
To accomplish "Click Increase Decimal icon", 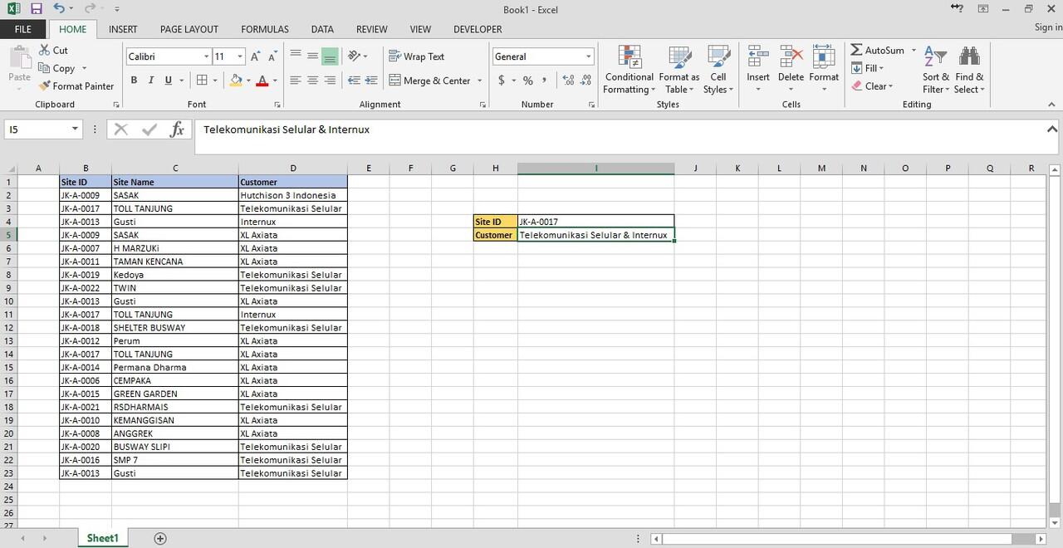I will tap(568, 81).
